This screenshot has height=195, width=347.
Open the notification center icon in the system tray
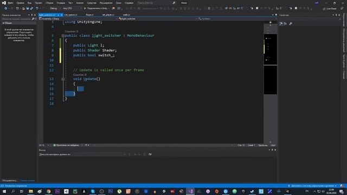point(342,191)
